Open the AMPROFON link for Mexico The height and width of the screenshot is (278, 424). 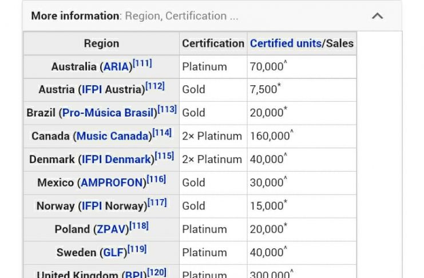(x=112, y=183)
